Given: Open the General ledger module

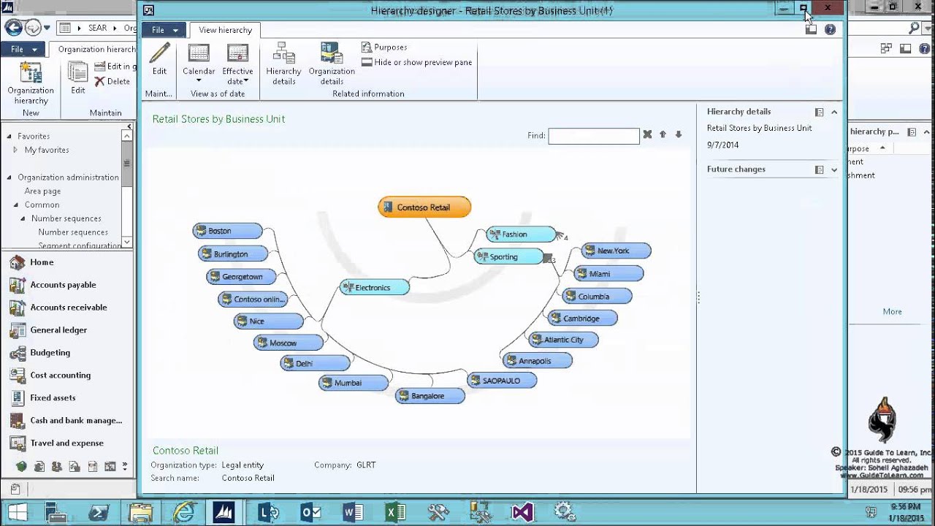Looking at the screenshot, I should 58,330.
